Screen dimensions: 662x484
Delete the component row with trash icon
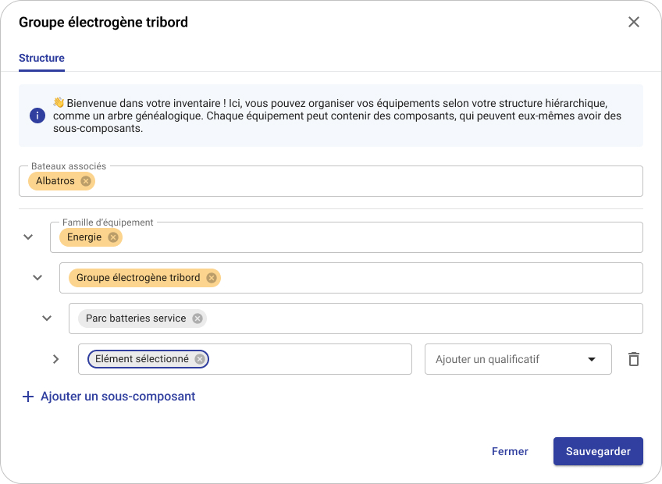(x=633, y=358)
